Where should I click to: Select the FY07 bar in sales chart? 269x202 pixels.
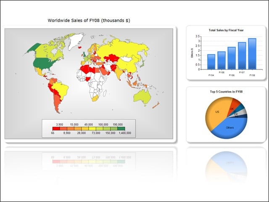click(242, 56)
